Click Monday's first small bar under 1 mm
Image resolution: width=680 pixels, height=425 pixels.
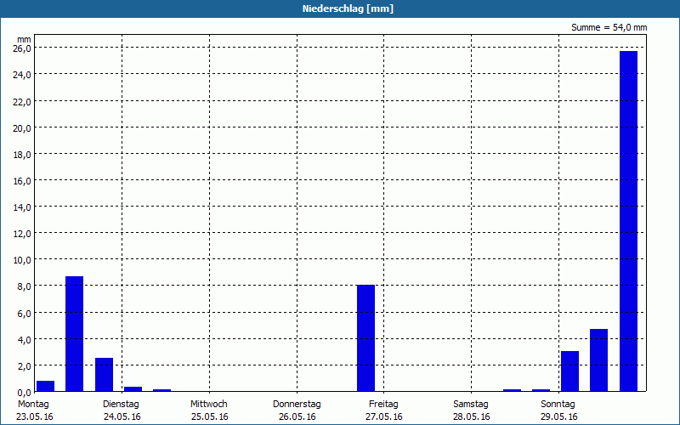(46, 386)
